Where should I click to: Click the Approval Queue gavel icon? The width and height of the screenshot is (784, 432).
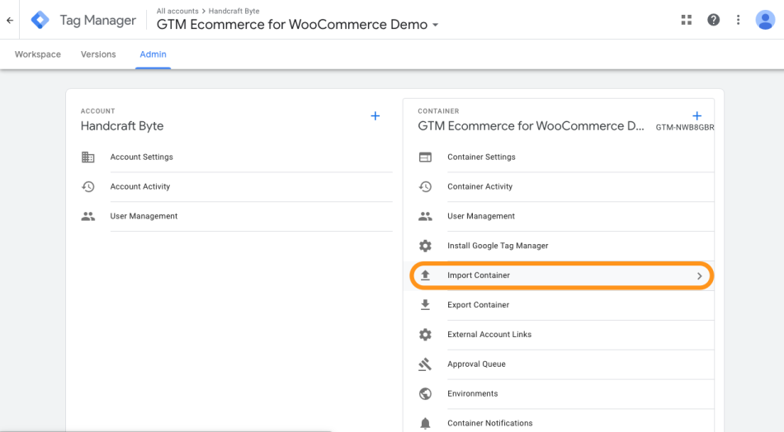[425, 364]
